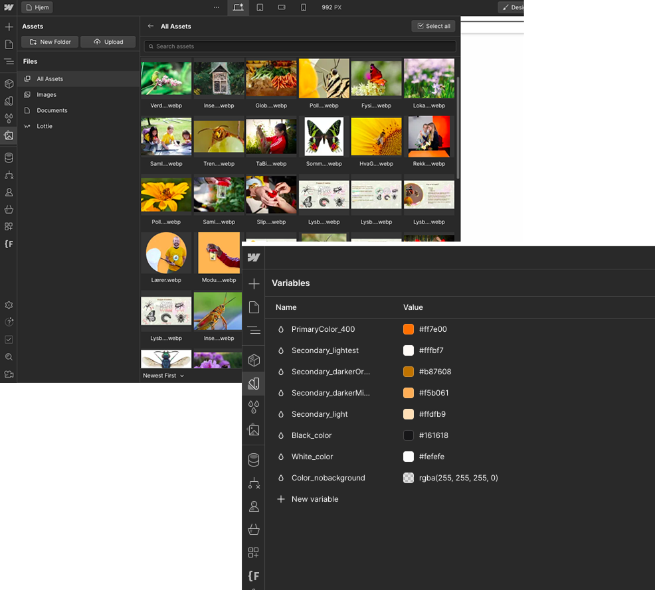Open the Pages panel icon
Viewport: 655px width, 590px height.
pos(9,44)
